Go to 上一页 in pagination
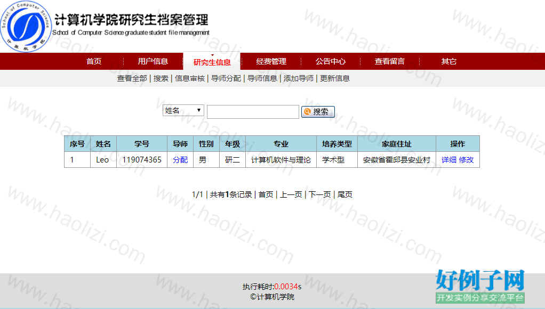Viewport: 545px width, 309px height. 291,194
